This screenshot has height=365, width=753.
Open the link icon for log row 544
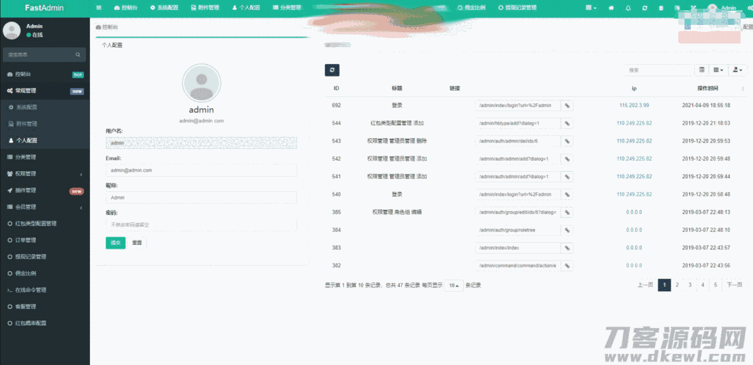[x=567, y=123]
